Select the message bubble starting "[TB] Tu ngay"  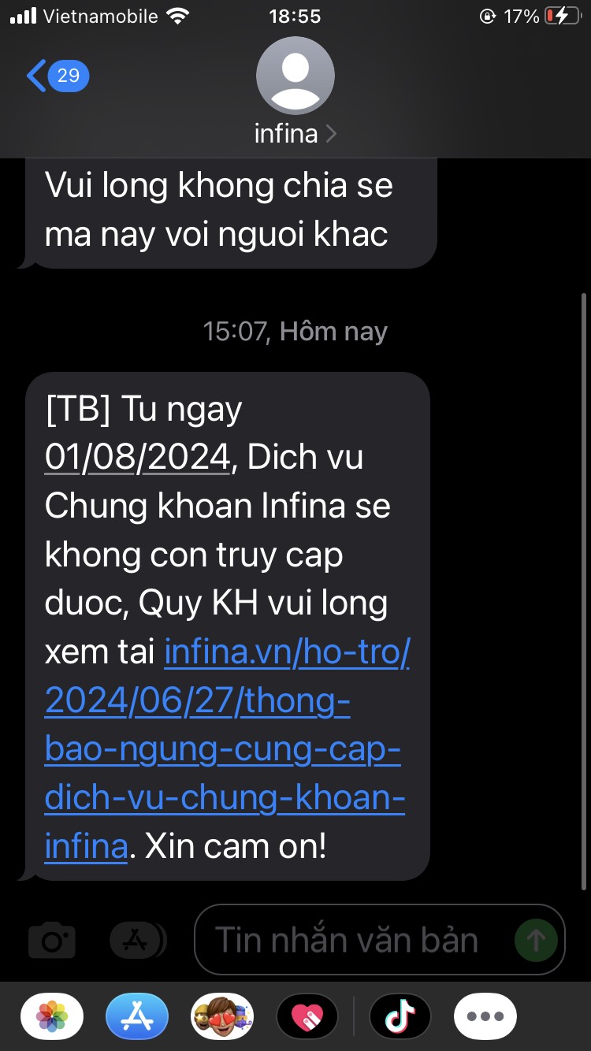click(227, 626)
